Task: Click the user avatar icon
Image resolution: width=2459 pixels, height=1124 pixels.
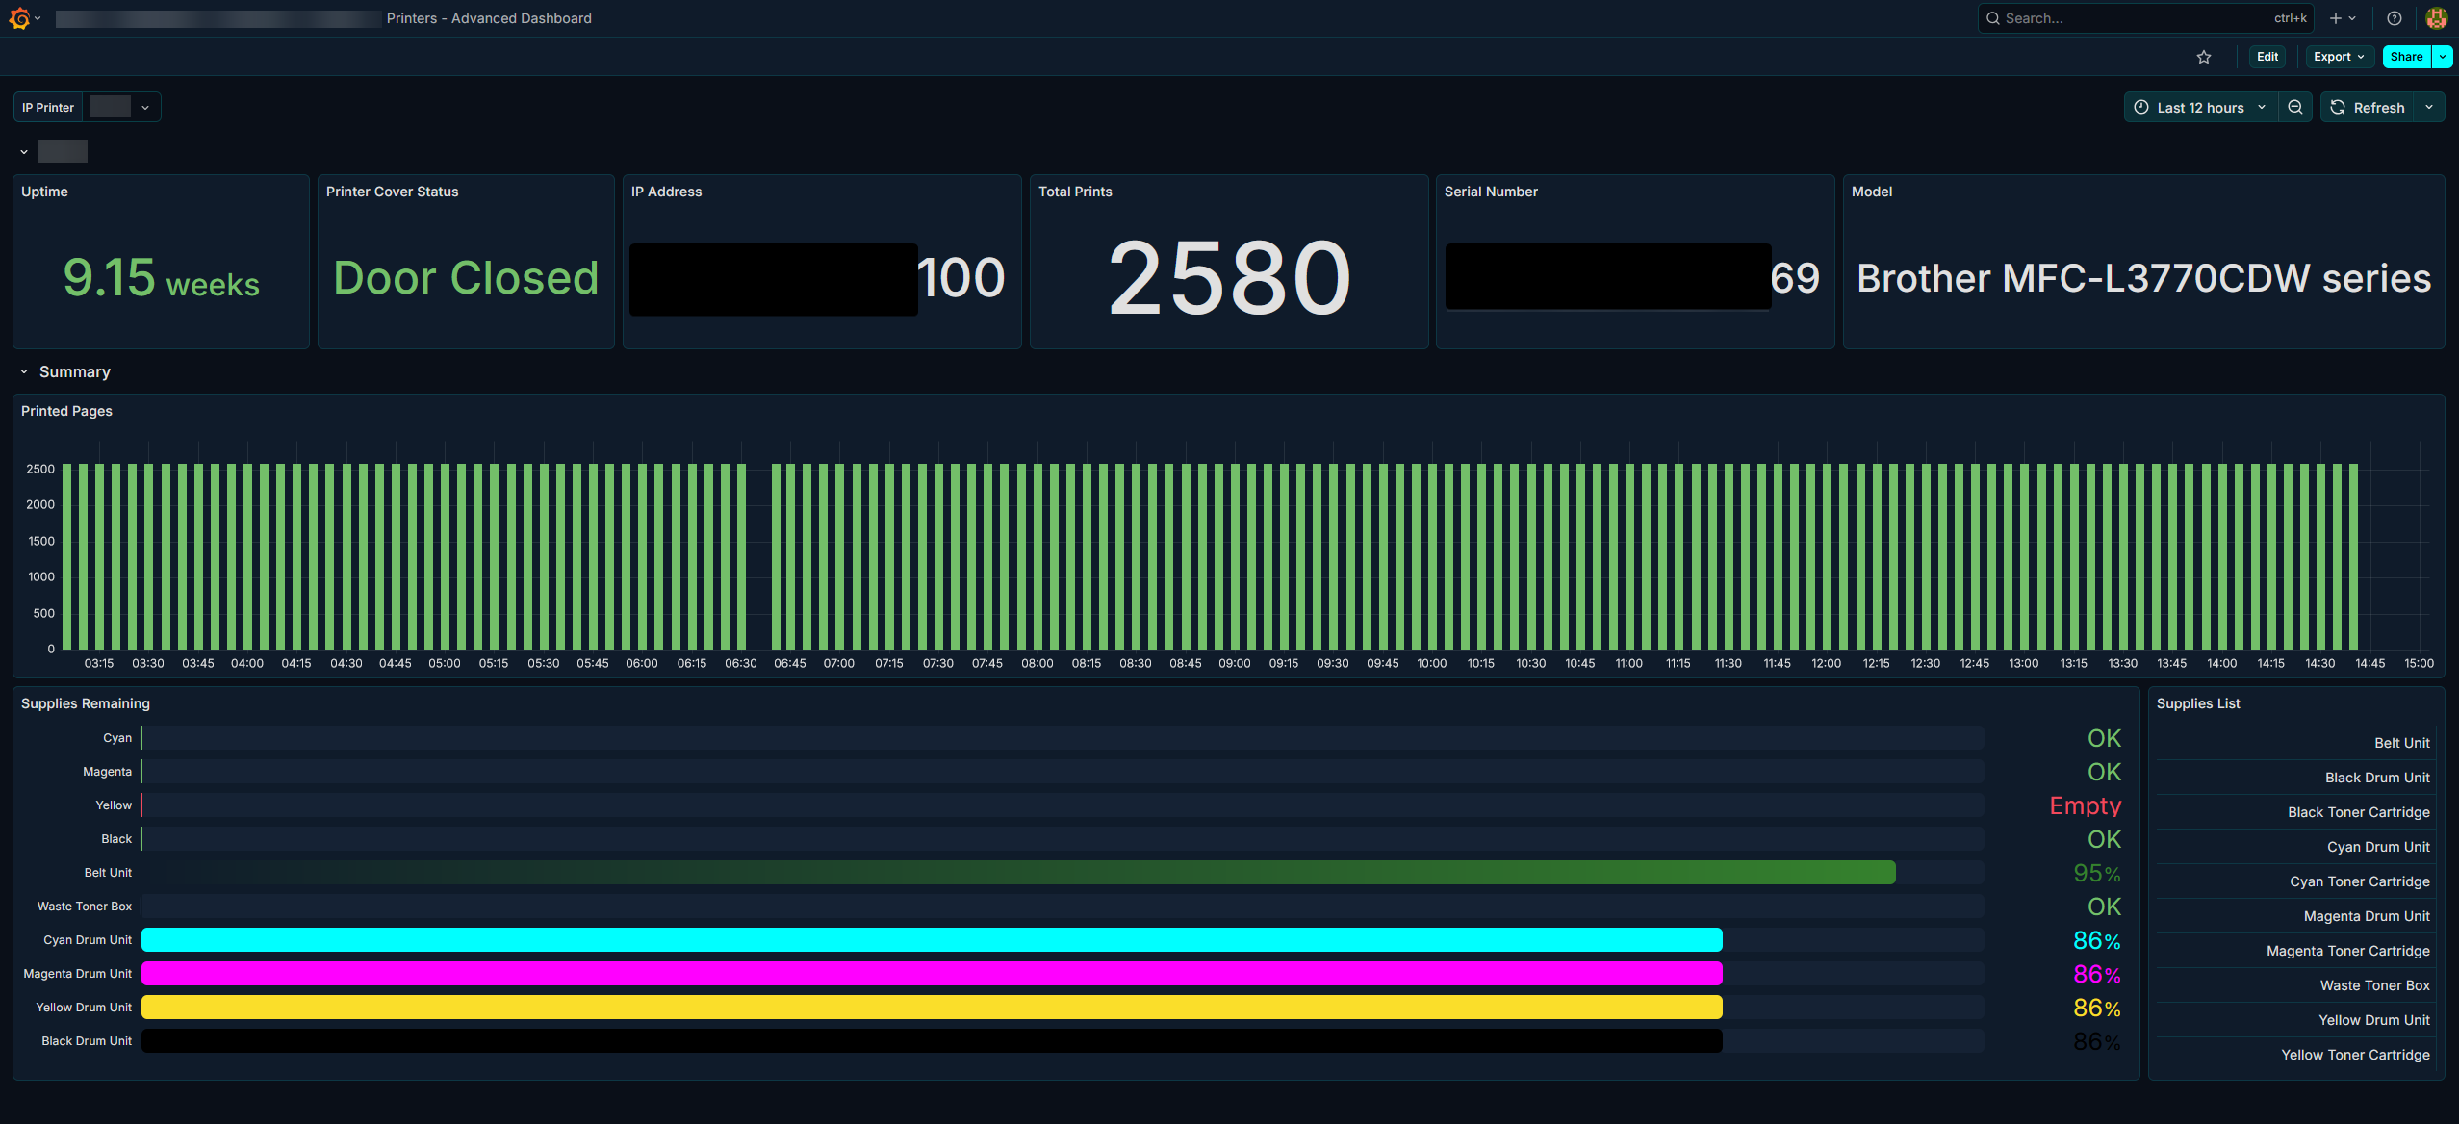Action: tap(2436, 18)
